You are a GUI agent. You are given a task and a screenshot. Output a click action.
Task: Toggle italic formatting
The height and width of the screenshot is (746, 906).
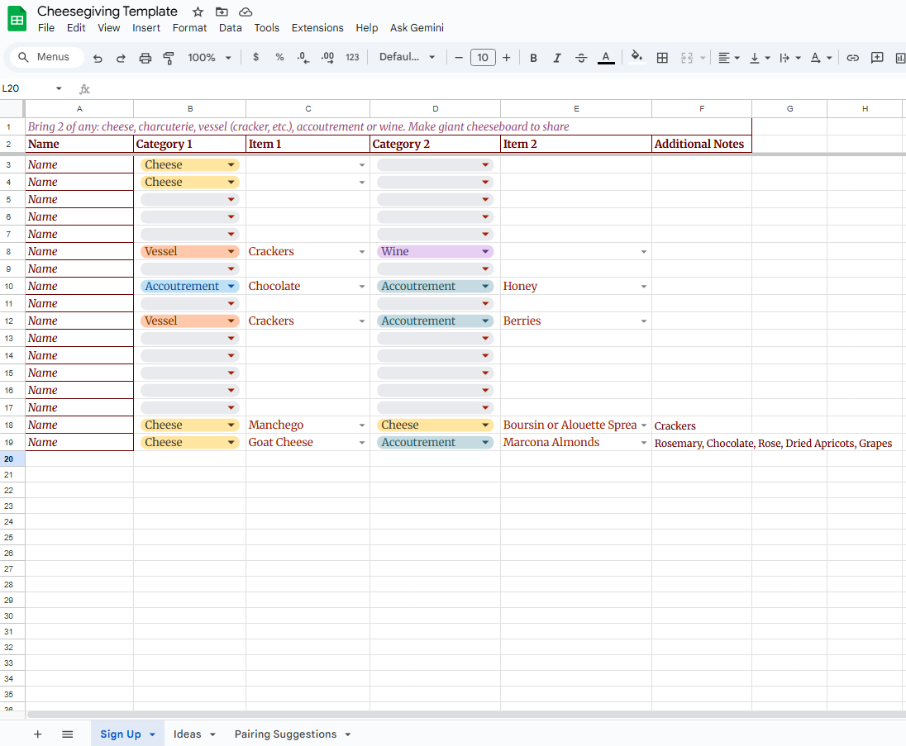[x=557, y=58]
